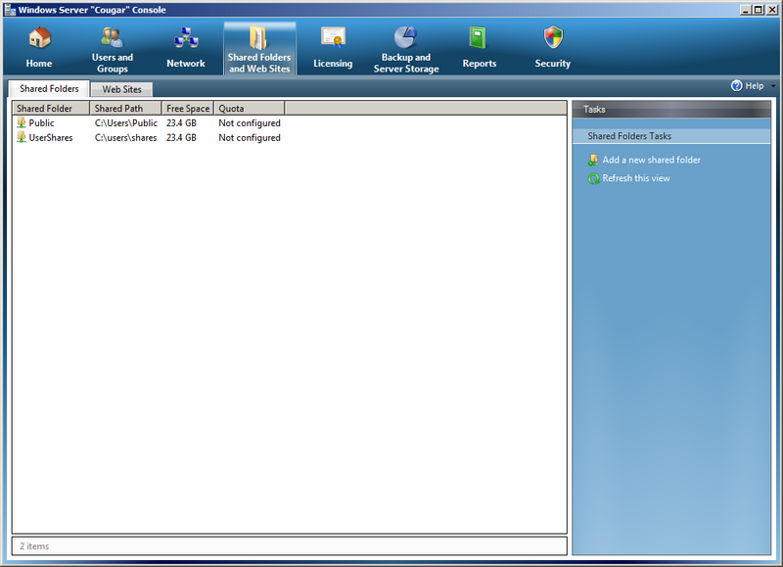
Task: Switch to the Web Sites tab
Action: click(x=121, y=89)
